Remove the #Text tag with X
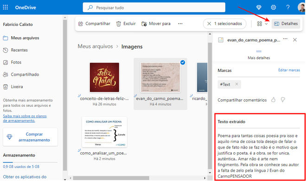 click(x=237, y=84)
